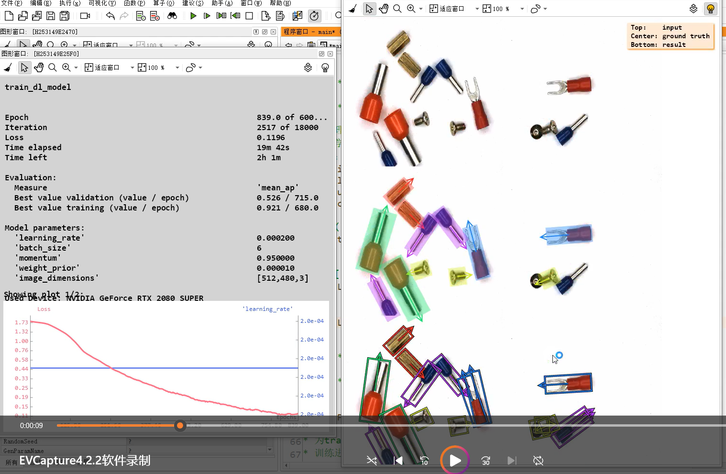
Task: Click the activate lines checkmark icon
Action: point(141,16)
